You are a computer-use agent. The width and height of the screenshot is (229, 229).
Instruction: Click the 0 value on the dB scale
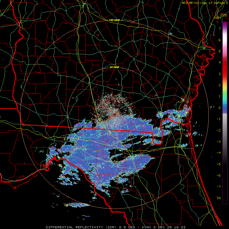pos(220,108)
